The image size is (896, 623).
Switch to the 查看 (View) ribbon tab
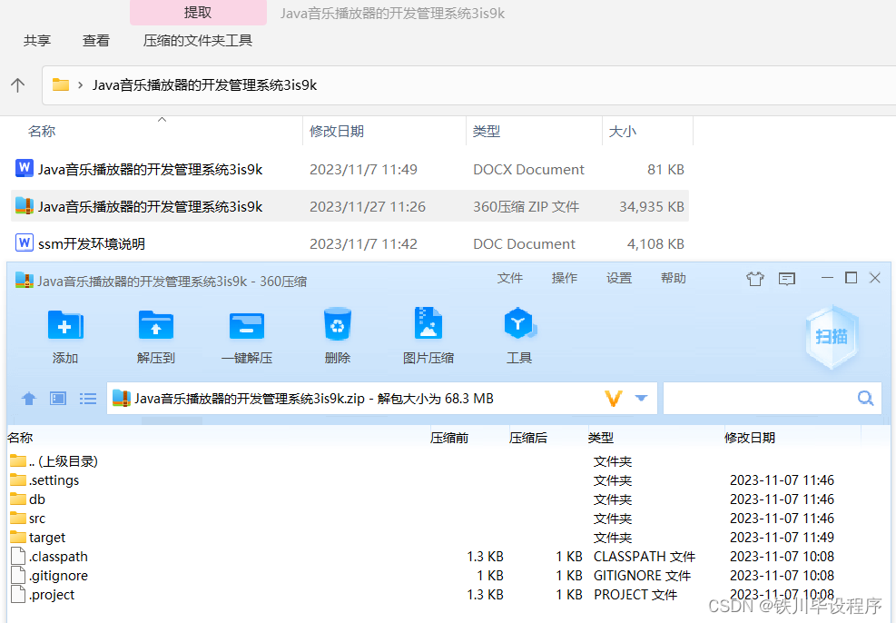tap(95, 40)
